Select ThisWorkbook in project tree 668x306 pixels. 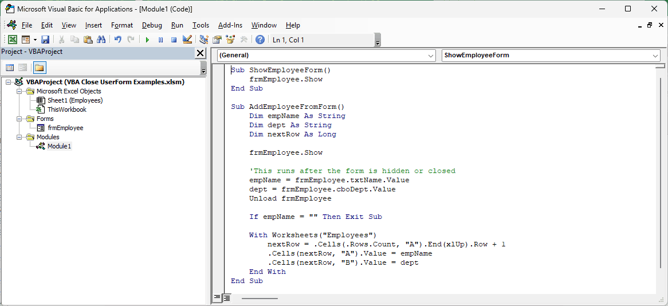67,109
